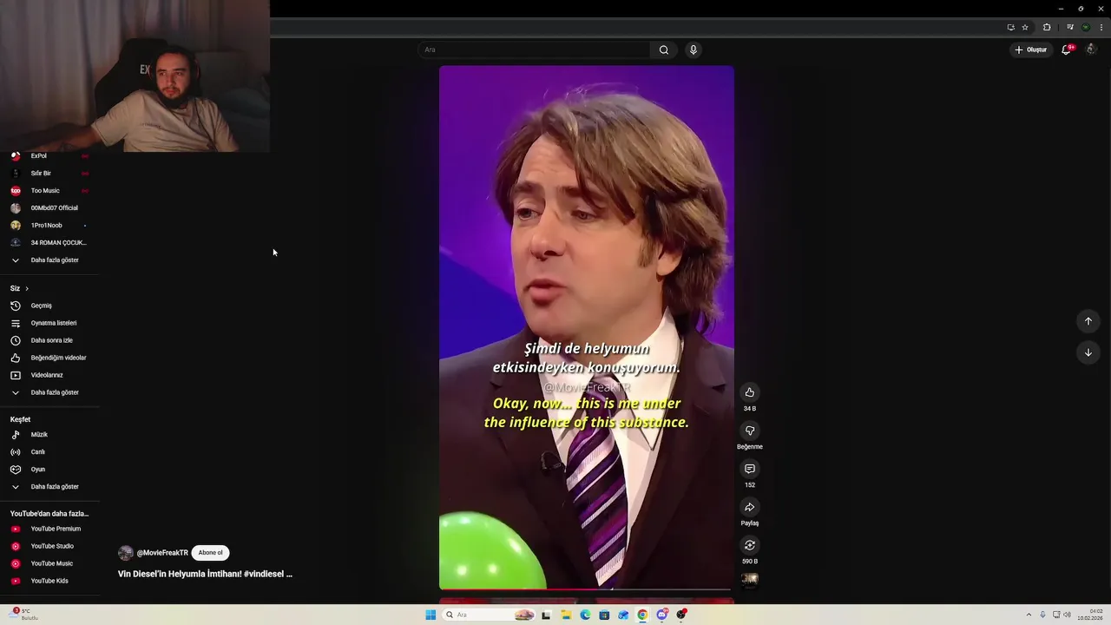The width and height of the screenshot is (1111, 625).
Task: Open Chrome three-dot menu
Action: pyautogui.click(x=1101, y=27)
